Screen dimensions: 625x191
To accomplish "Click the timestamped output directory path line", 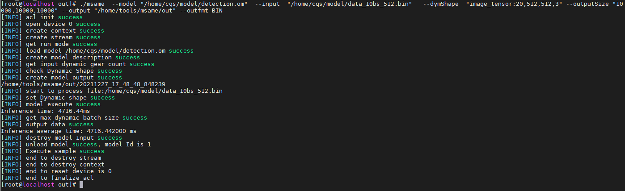I will click(x=83, y=84).
